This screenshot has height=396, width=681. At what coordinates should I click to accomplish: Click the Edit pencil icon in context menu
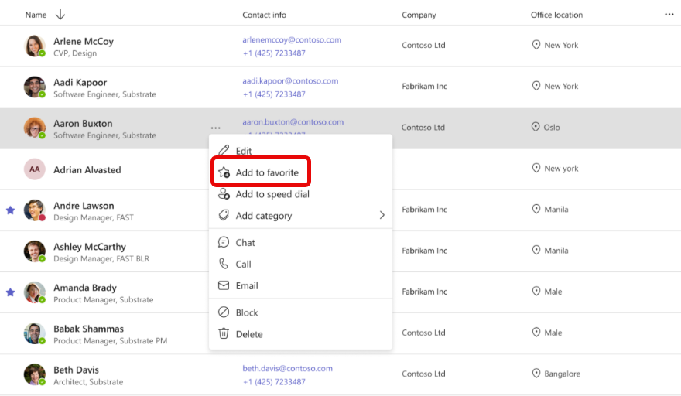pyautogui.click(x=224, y=151)
